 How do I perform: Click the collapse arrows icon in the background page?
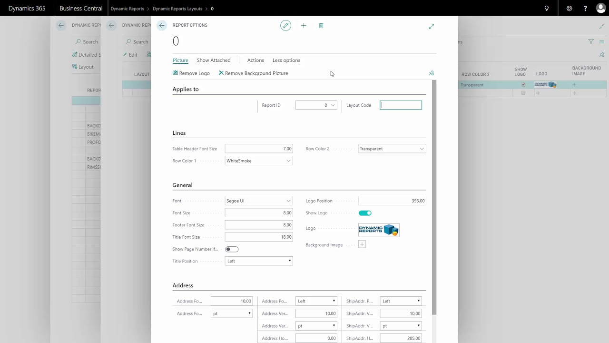click(602, 26)
